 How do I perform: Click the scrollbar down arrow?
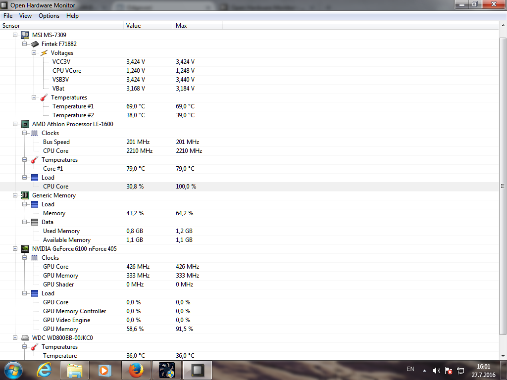503,356
